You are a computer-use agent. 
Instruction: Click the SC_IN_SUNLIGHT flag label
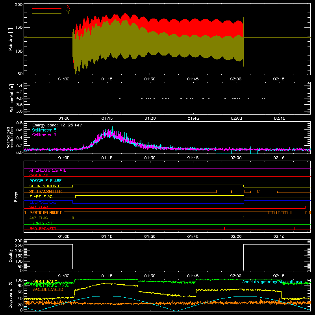coord(45,186)
